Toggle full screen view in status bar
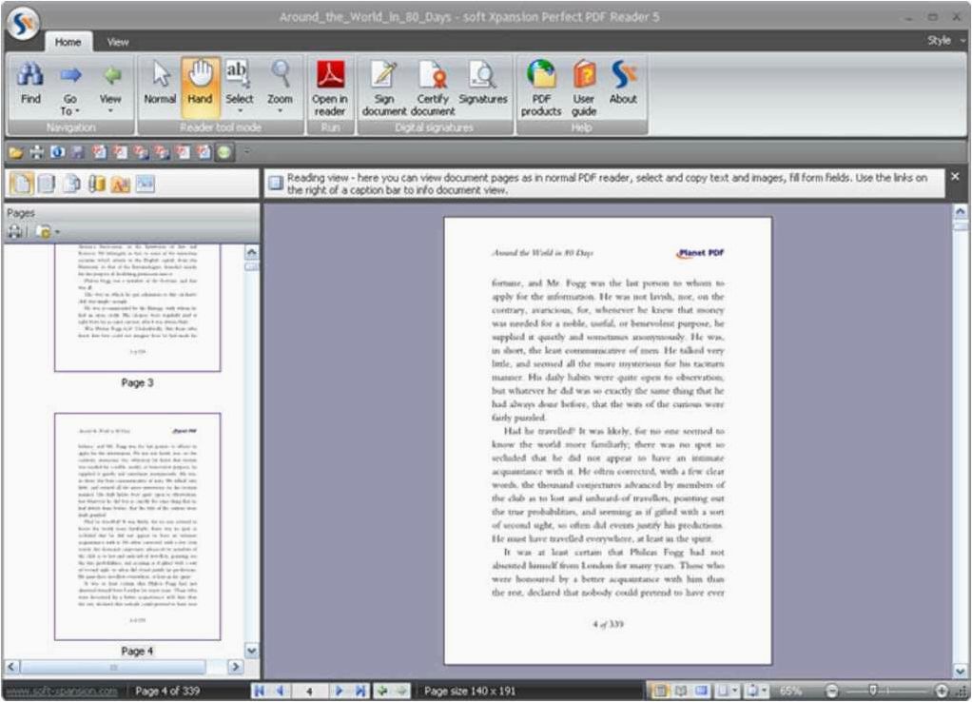Image resolution: width=972 pixels, height=702 pixels. coord(702,691)
